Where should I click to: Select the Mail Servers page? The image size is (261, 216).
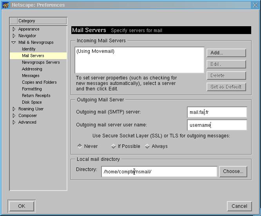38,56
